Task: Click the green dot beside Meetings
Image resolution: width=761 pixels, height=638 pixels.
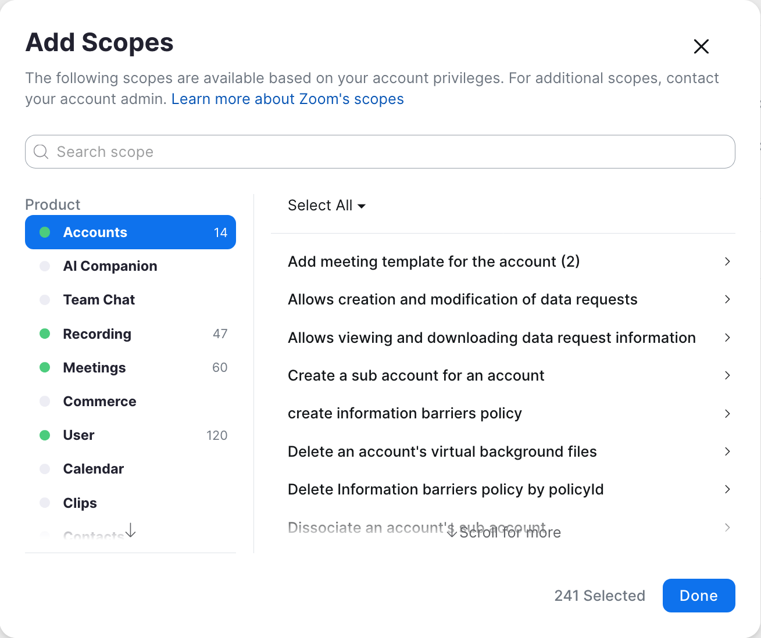Action: click(x=45, y=367)
